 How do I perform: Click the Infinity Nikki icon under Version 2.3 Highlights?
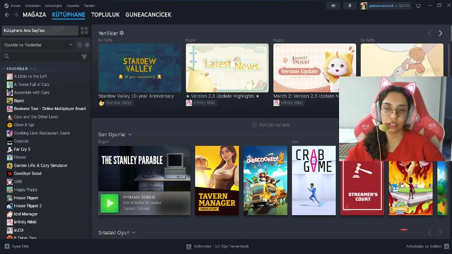[x=189, y=103]
